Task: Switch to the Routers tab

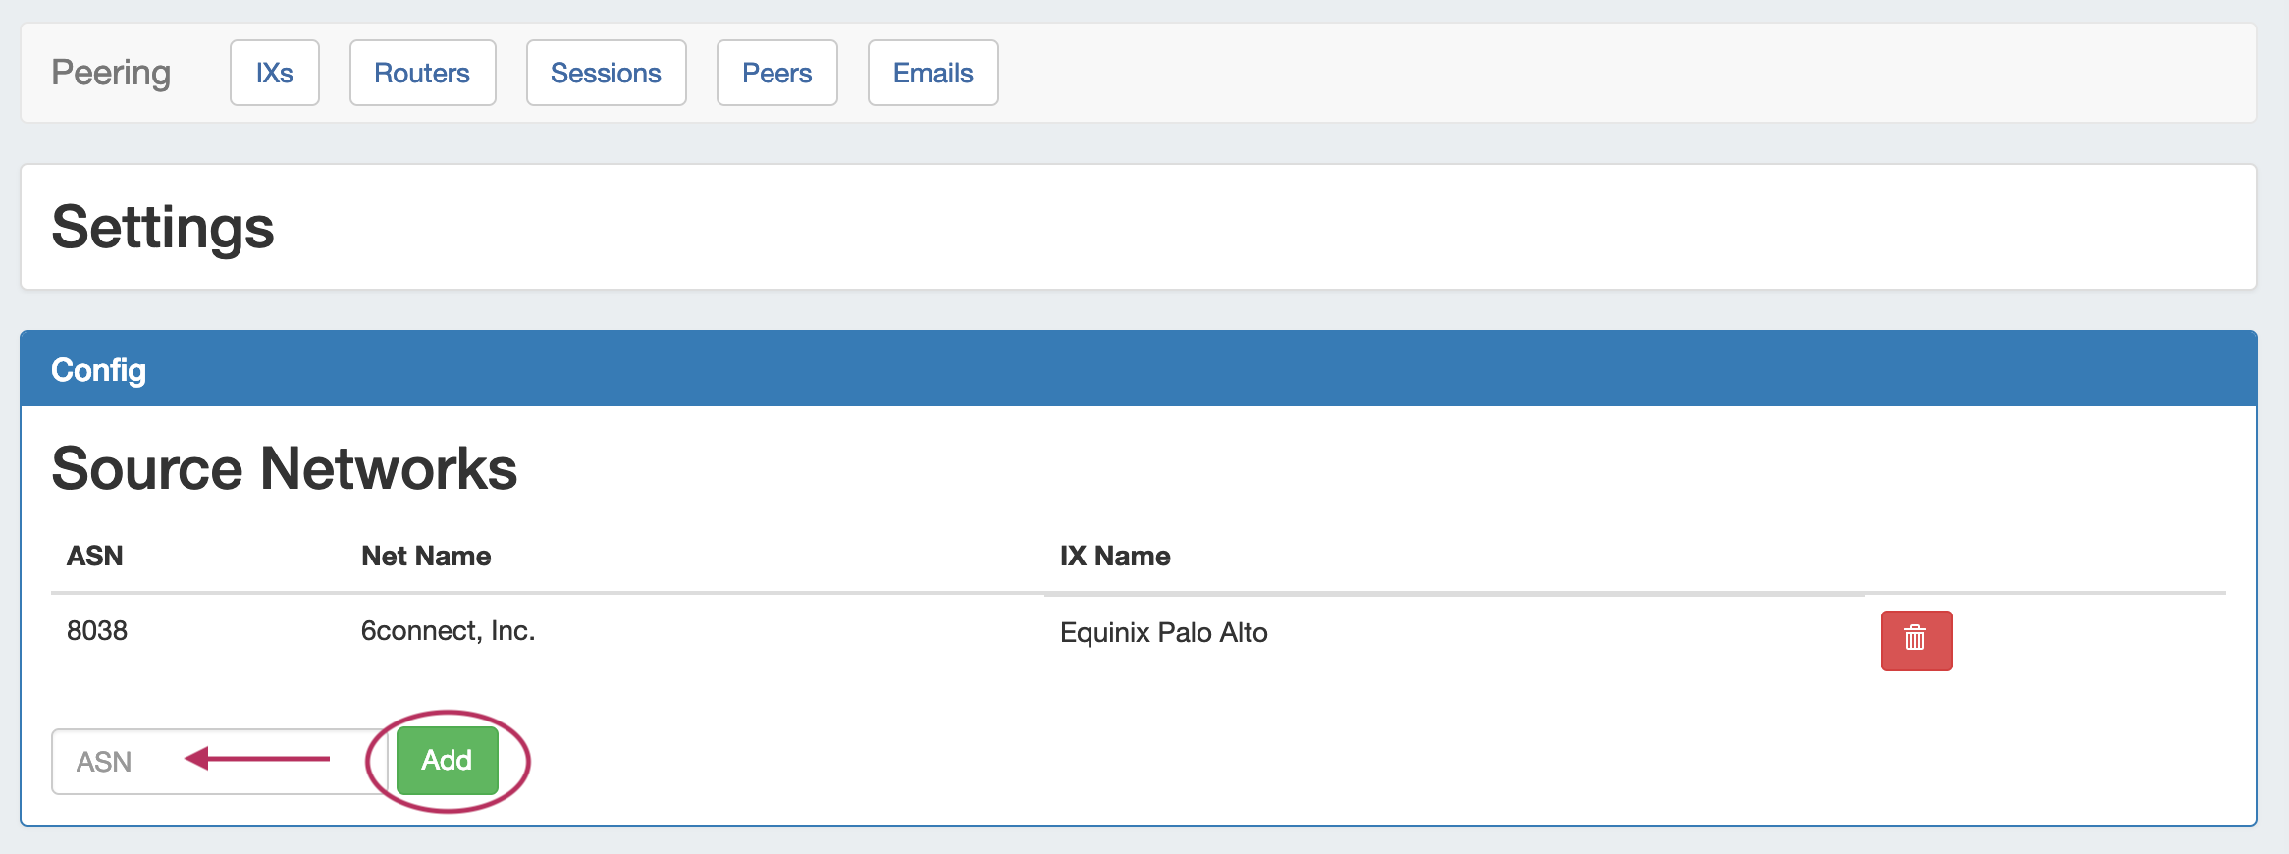Action: pyautogui.click(x=422, y=73)
